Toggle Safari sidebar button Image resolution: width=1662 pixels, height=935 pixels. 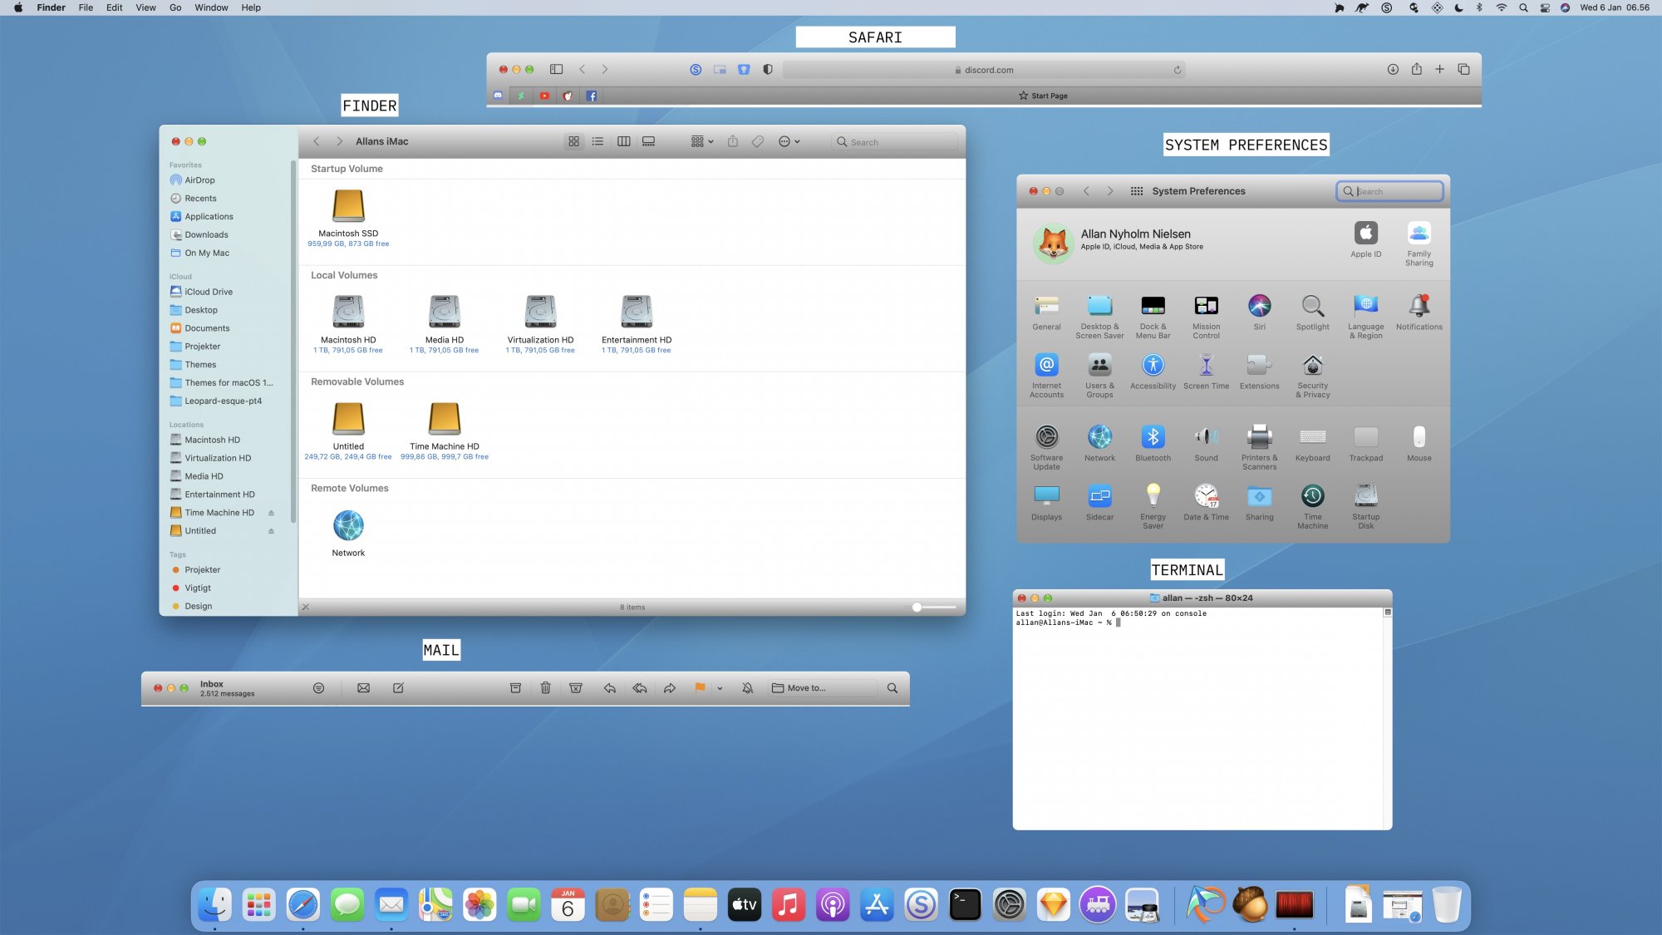click(x=557, y=70)
